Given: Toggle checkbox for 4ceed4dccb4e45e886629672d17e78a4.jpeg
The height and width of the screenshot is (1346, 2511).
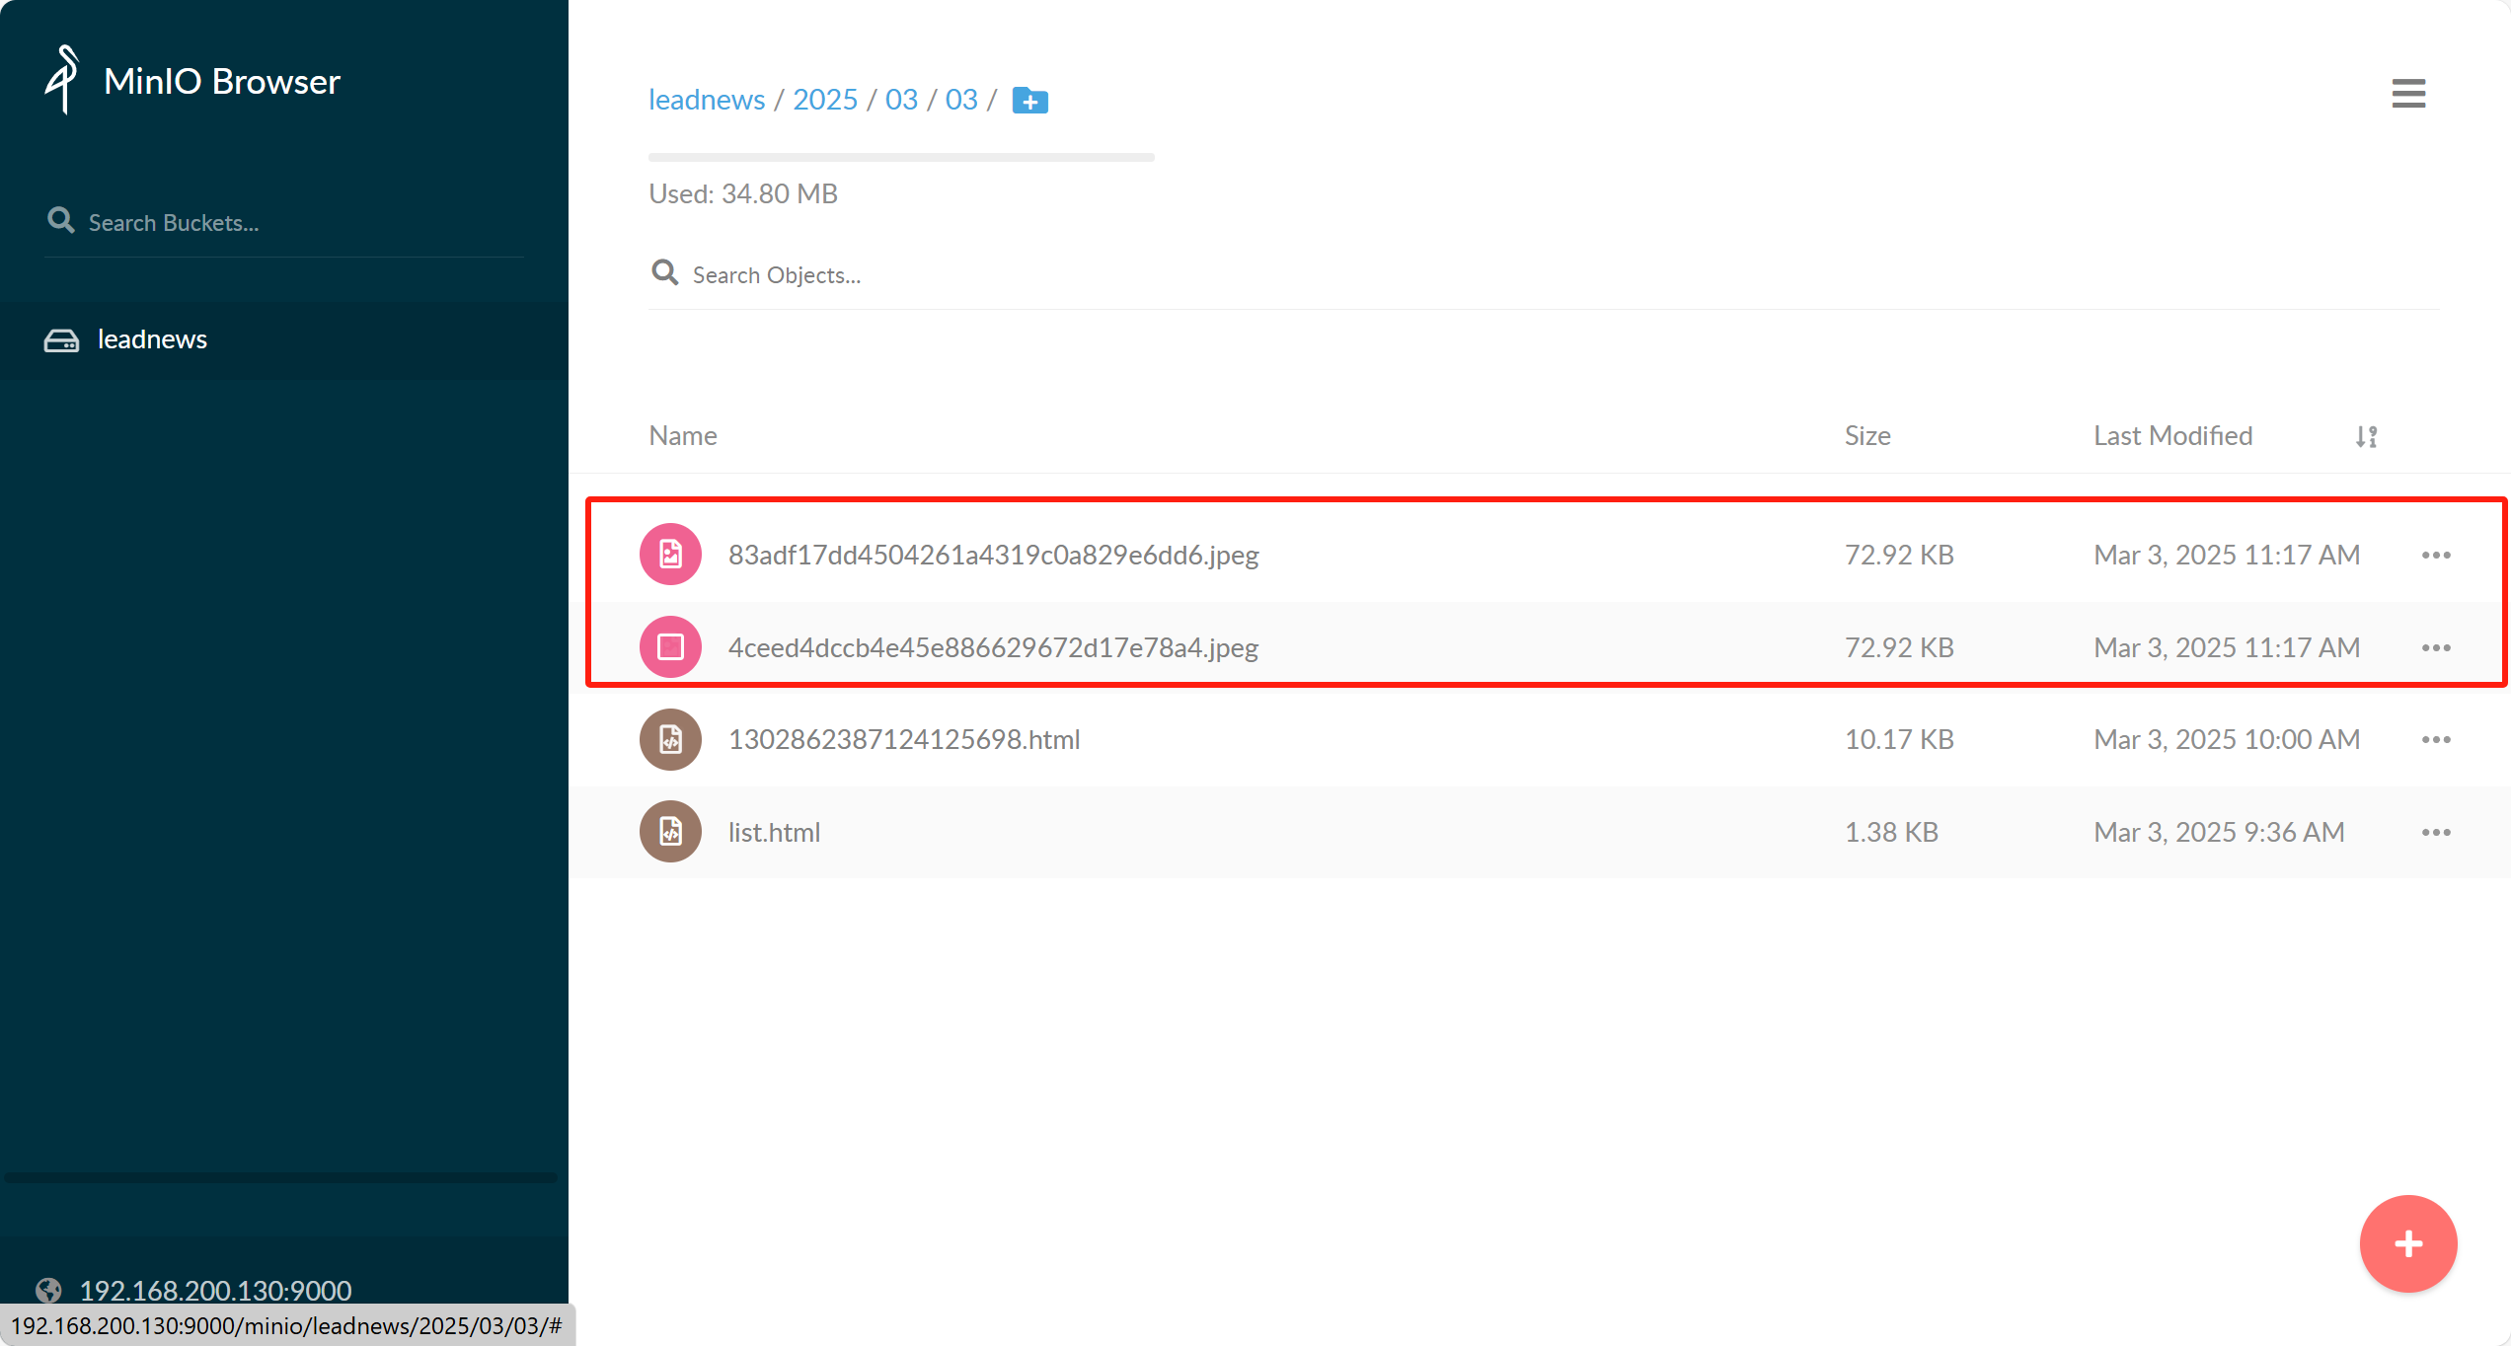Looking at the screenshot, I should [x=670, y=647].
